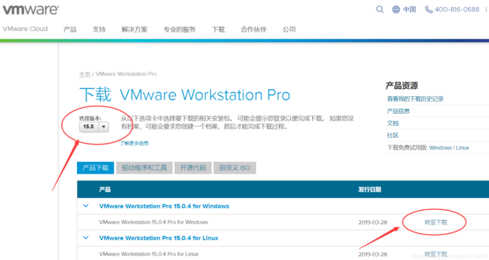489x260 pixels.
Task: Open VMware Workstation Pro 15.0.4 for Linux heading
Action: click(159, 238)
